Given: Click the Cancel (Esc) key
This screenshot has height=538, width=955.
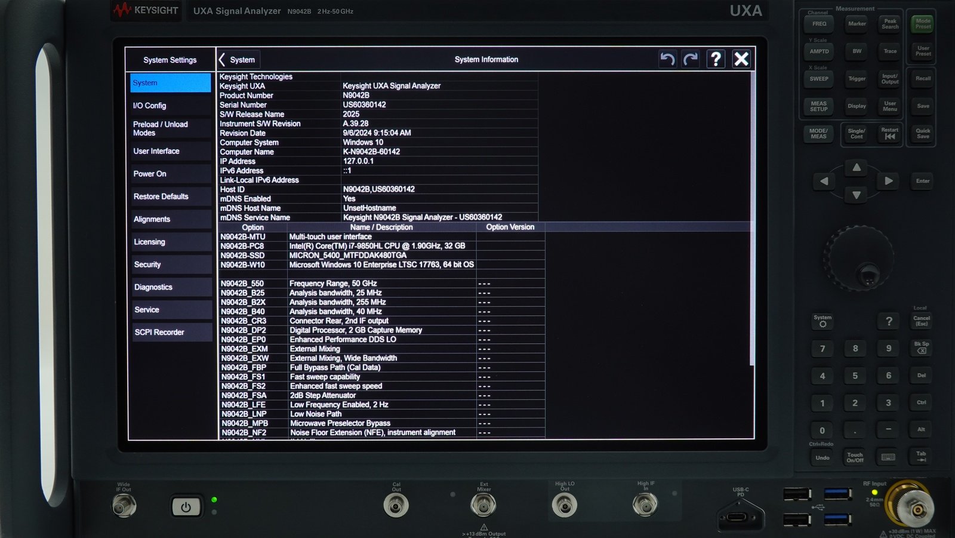Looking at the screenshot, I should [x=922, y=321].
